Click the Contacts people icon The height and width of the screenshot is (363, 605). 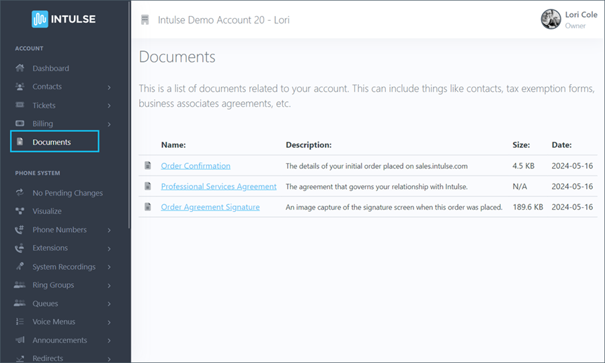coord(19,87)
